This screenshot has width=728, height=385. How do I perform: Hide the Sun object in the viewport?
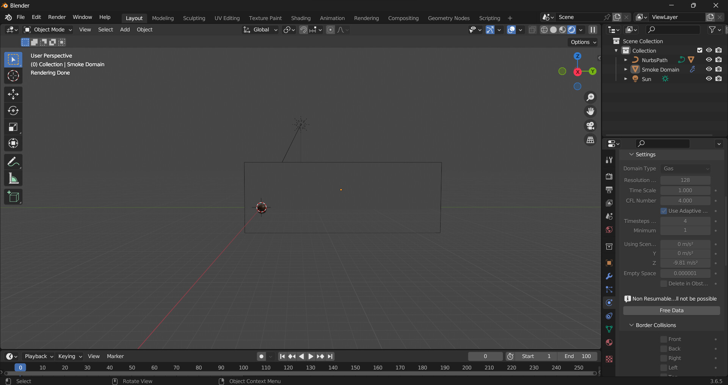coord(709,79)
